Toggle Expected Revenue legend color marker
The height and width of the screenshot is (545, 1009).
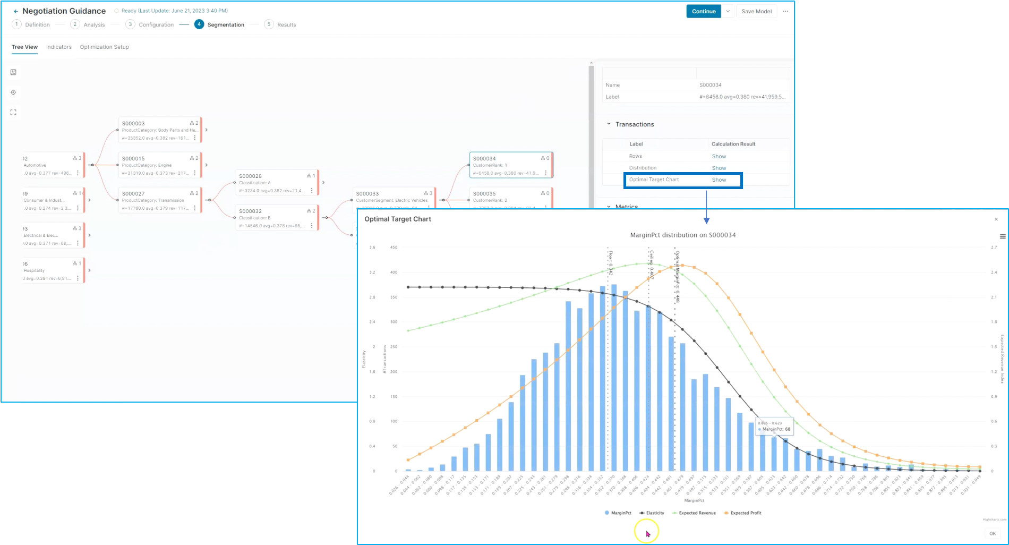(674, 513)
